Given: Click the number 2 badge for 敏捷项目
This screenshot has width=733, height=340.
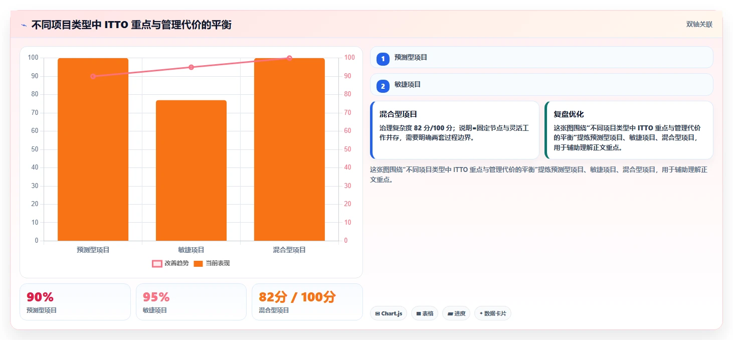Looking at the screenshot, I should [x=383, y=86].
